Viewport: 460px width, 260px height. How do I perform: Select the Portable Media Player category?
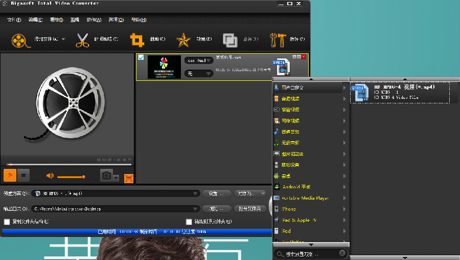305,198
